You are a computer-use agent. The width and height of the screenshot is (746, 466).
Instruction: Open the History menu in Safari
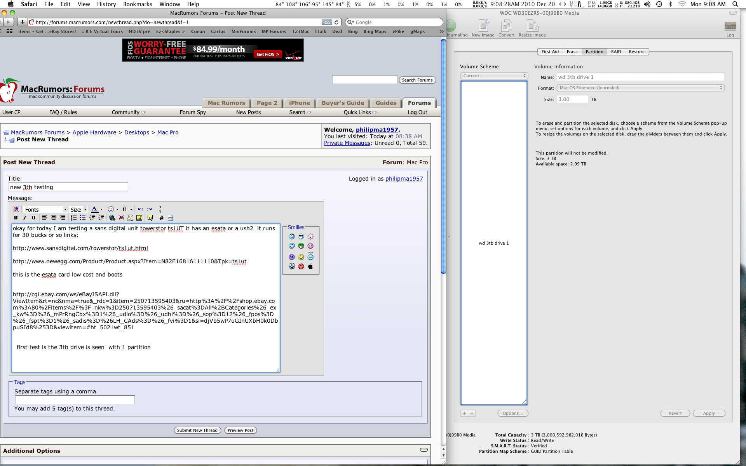106,4
